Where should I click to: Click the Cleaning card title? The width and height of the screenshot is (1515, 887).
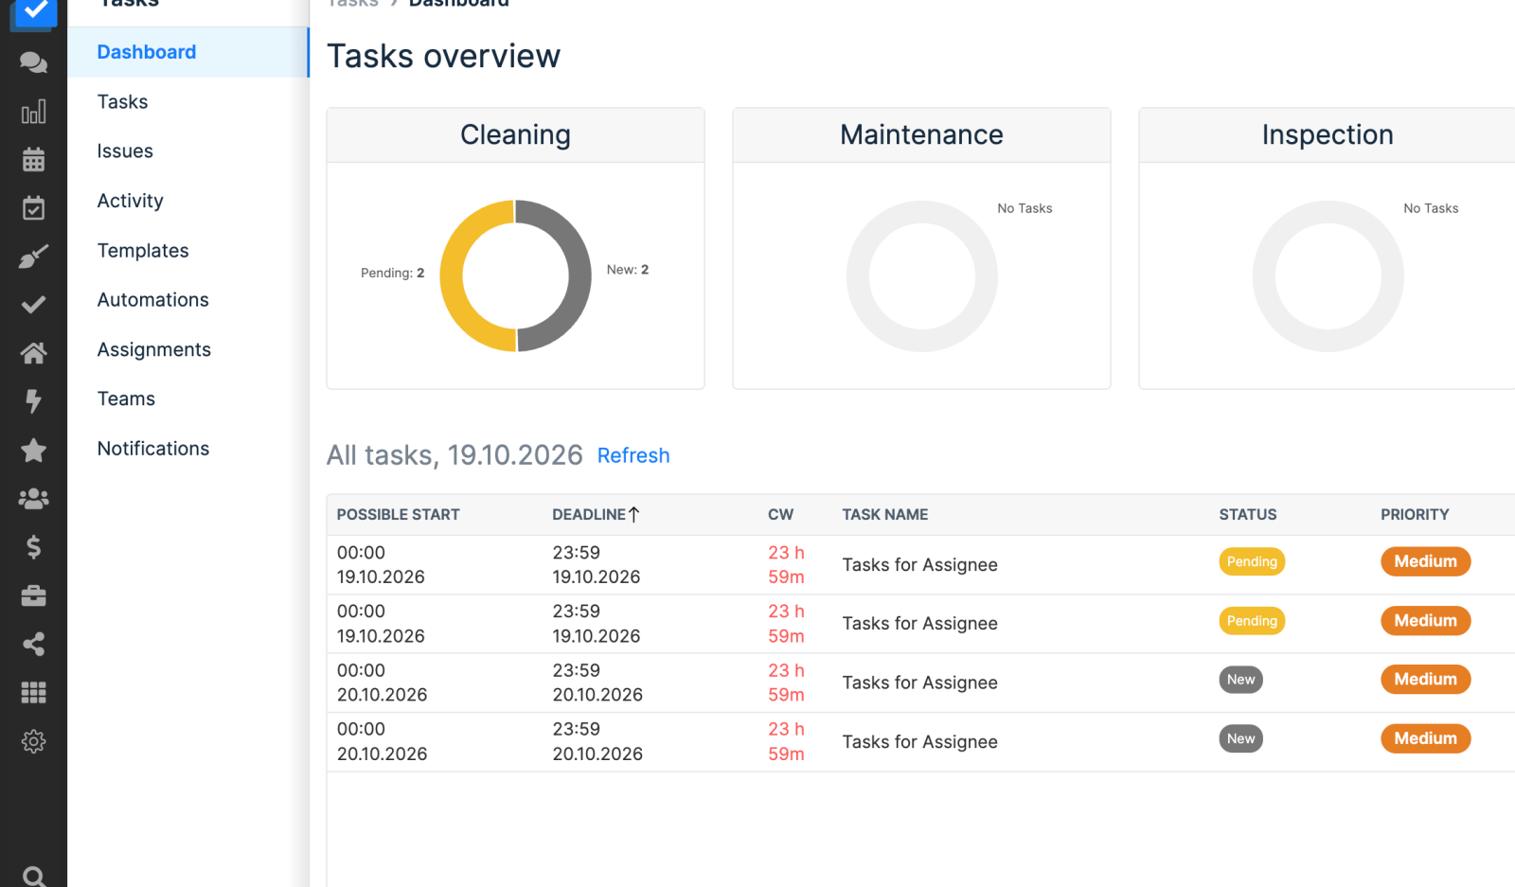[x=515, y=134]
